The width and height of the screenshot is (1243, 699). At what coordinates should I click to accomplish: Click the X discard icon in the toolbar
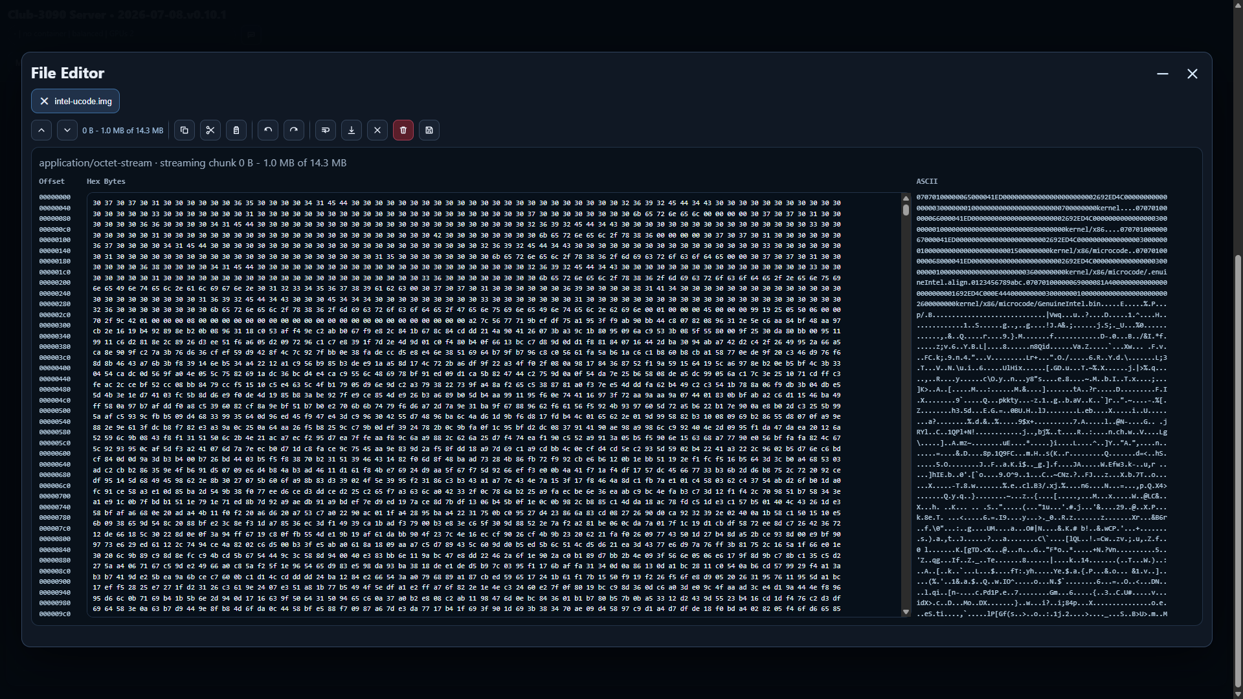click(377, 130)
